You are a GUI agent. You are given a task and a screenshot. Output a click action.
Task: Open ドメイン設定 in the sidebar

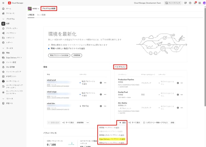pos(11,62)
